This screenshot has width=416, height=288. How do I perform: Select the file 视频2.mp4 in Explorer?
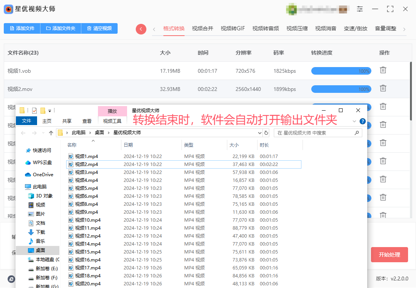coord(183,164)
